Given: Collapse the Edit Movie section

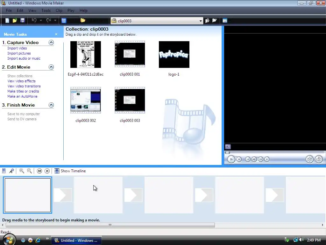Looking at the screenshot, I should (51, 67).
